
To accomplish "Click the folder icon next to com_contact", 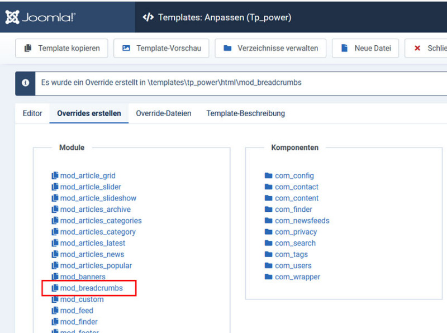I will point(269,187).
